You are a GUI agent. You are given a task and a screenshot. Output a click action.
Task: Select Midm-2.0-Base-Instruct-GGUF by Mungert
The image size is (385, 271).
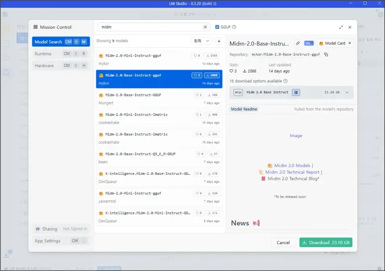tap(159, 99)
